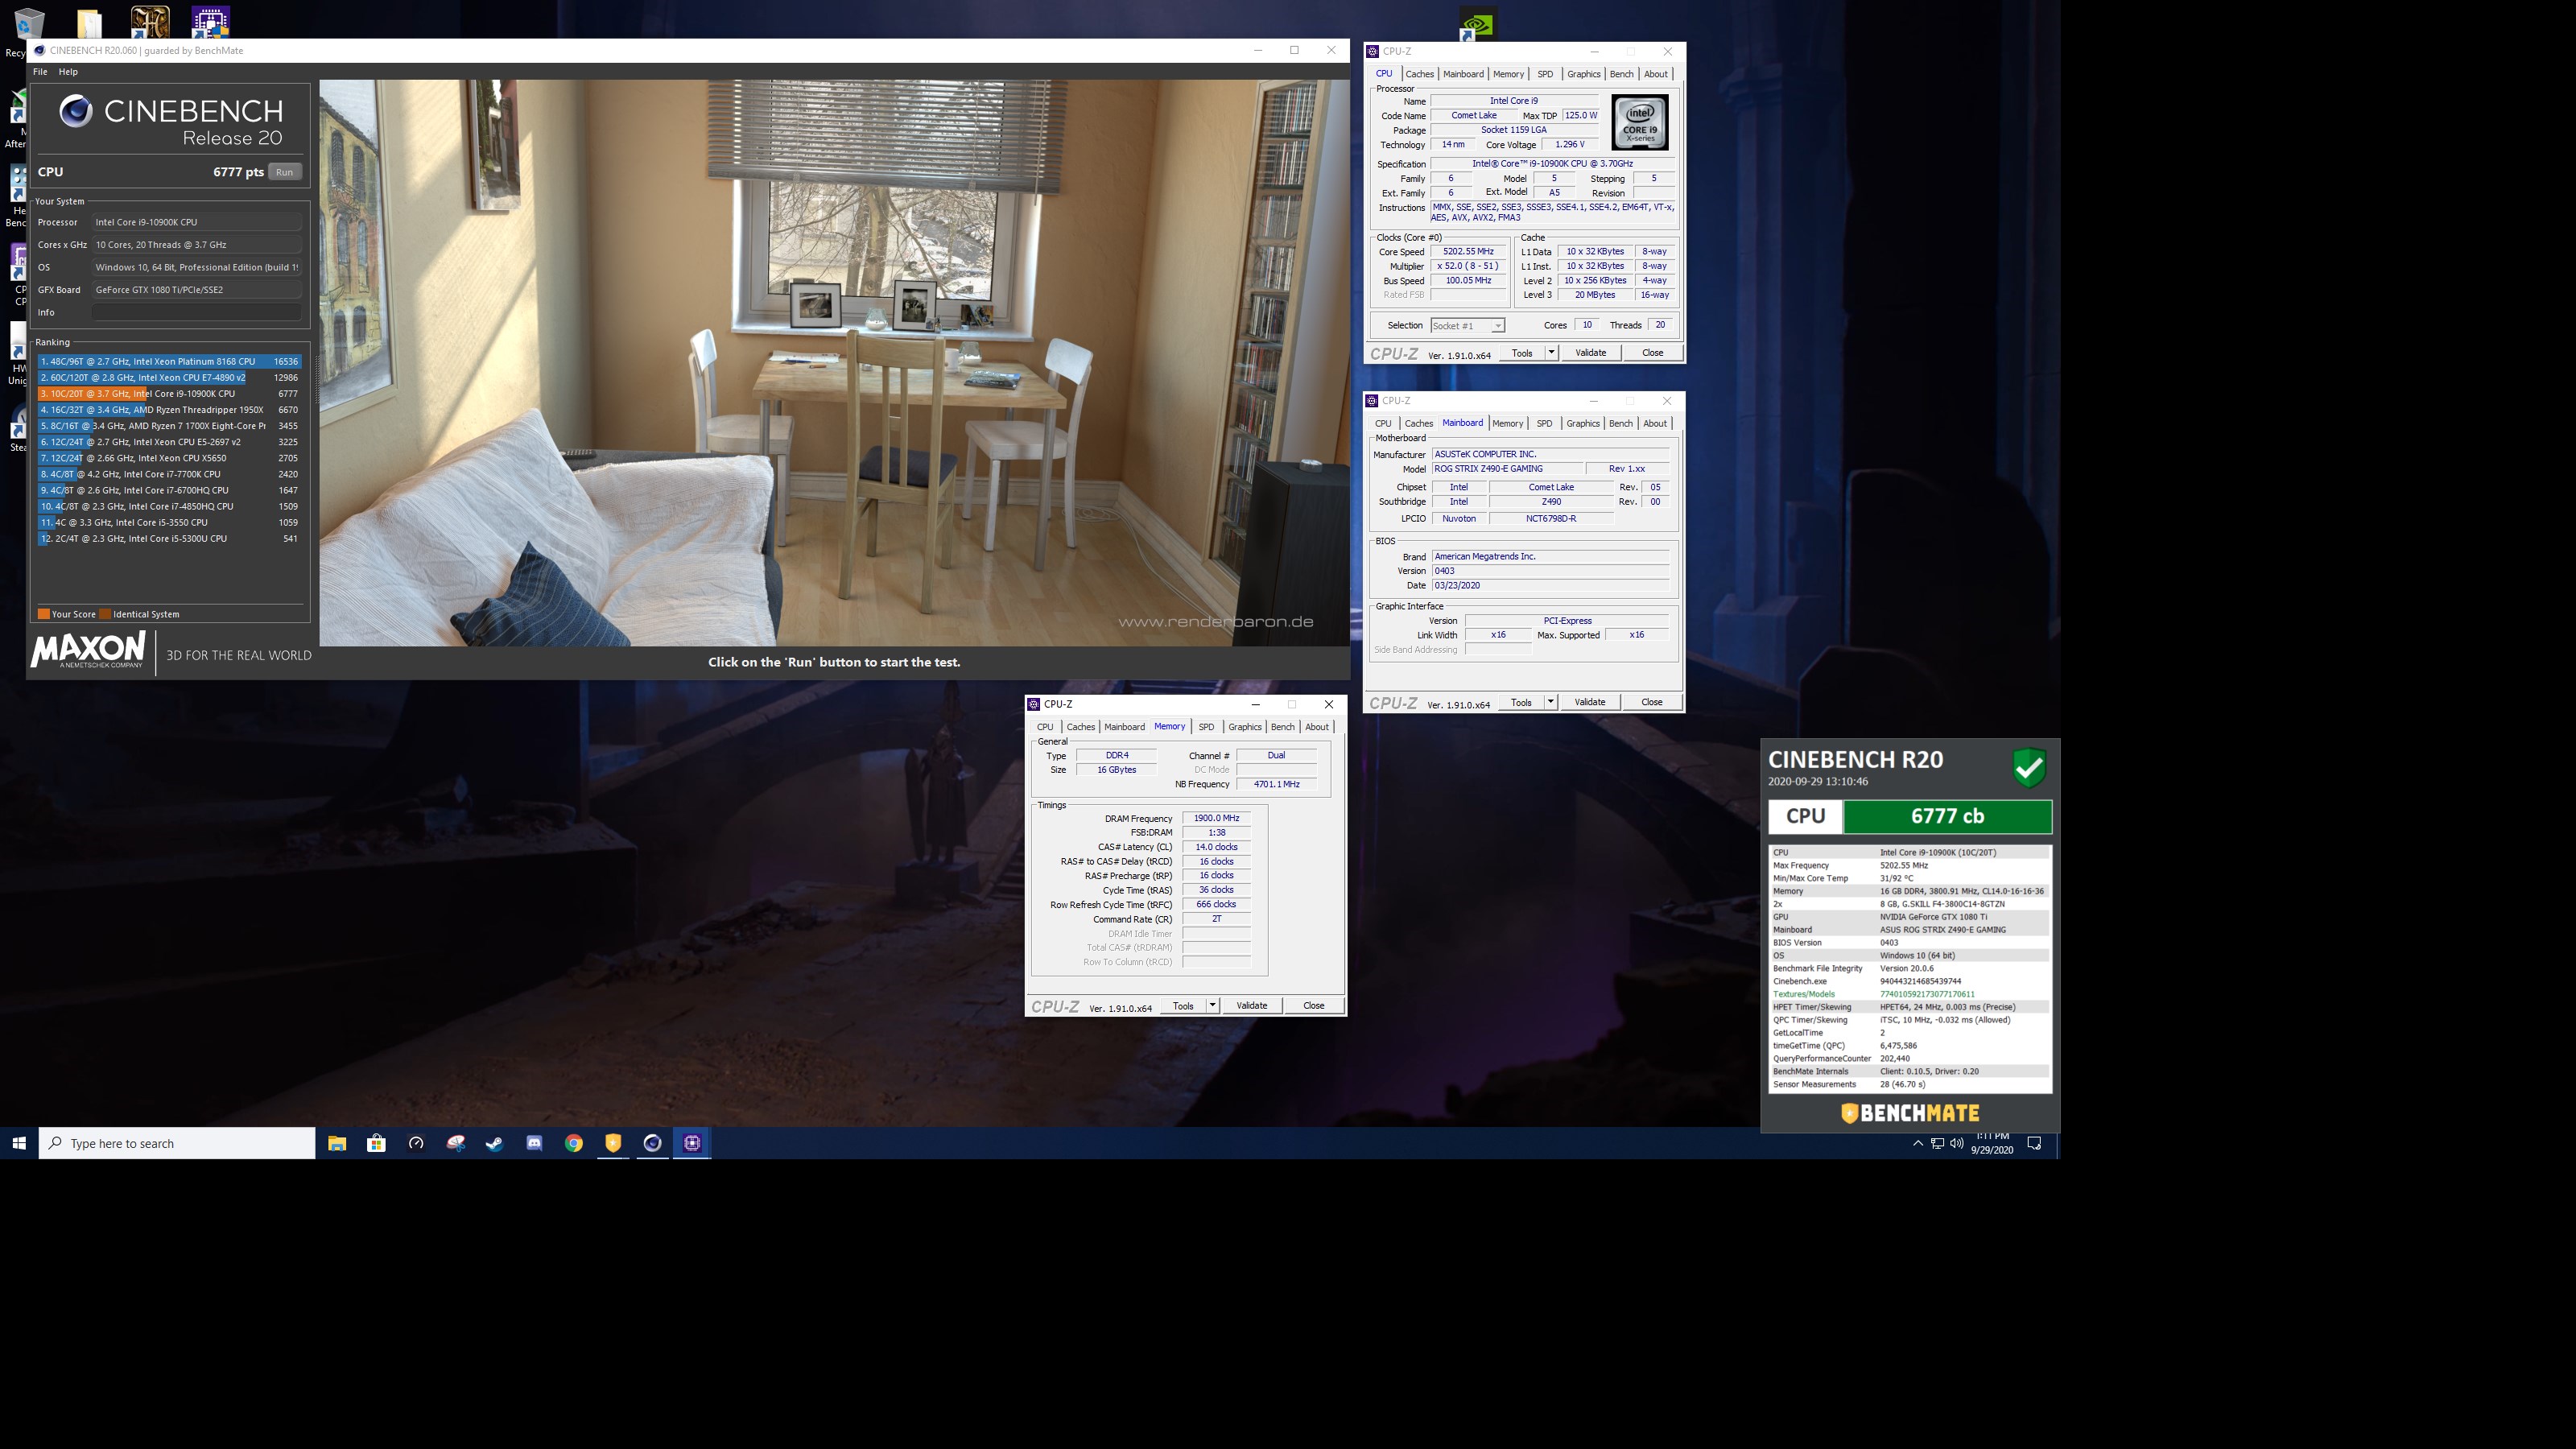The height and width of the screenshot is (1449, 2576).
Task: Open Steam from the taskbar
Action: (495, 1143)
